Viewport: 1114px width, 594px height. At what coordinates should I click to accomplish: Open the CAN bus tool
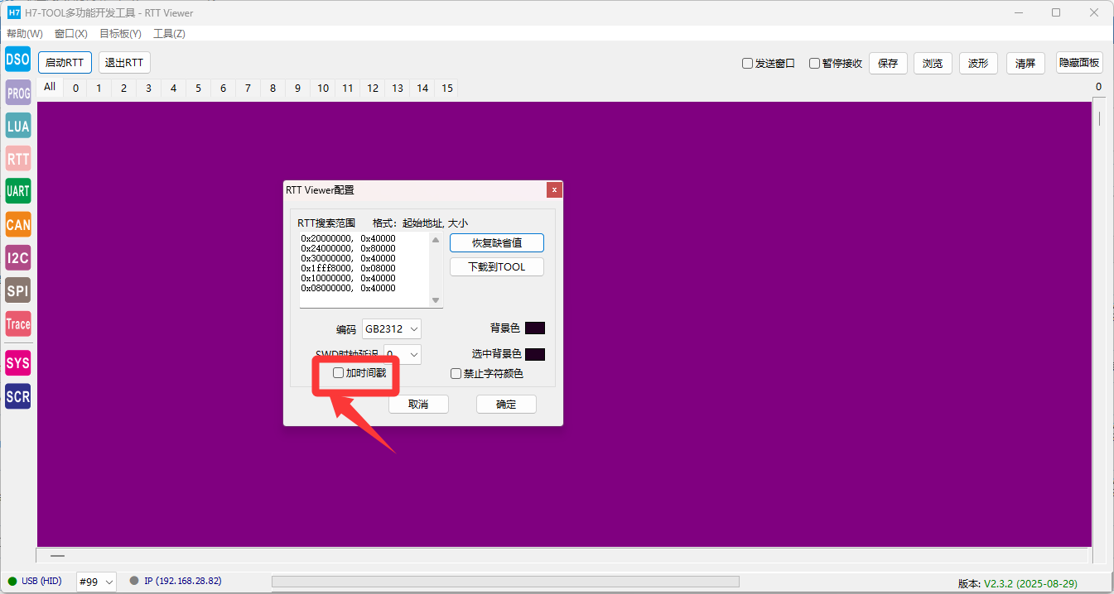point(17,224)
